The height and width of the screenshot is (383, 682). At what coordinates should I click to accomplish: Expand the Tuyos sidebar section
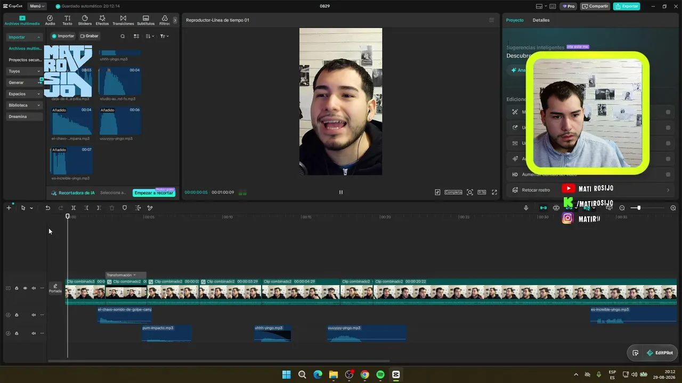pyautogui.click(x=24, y=71)
